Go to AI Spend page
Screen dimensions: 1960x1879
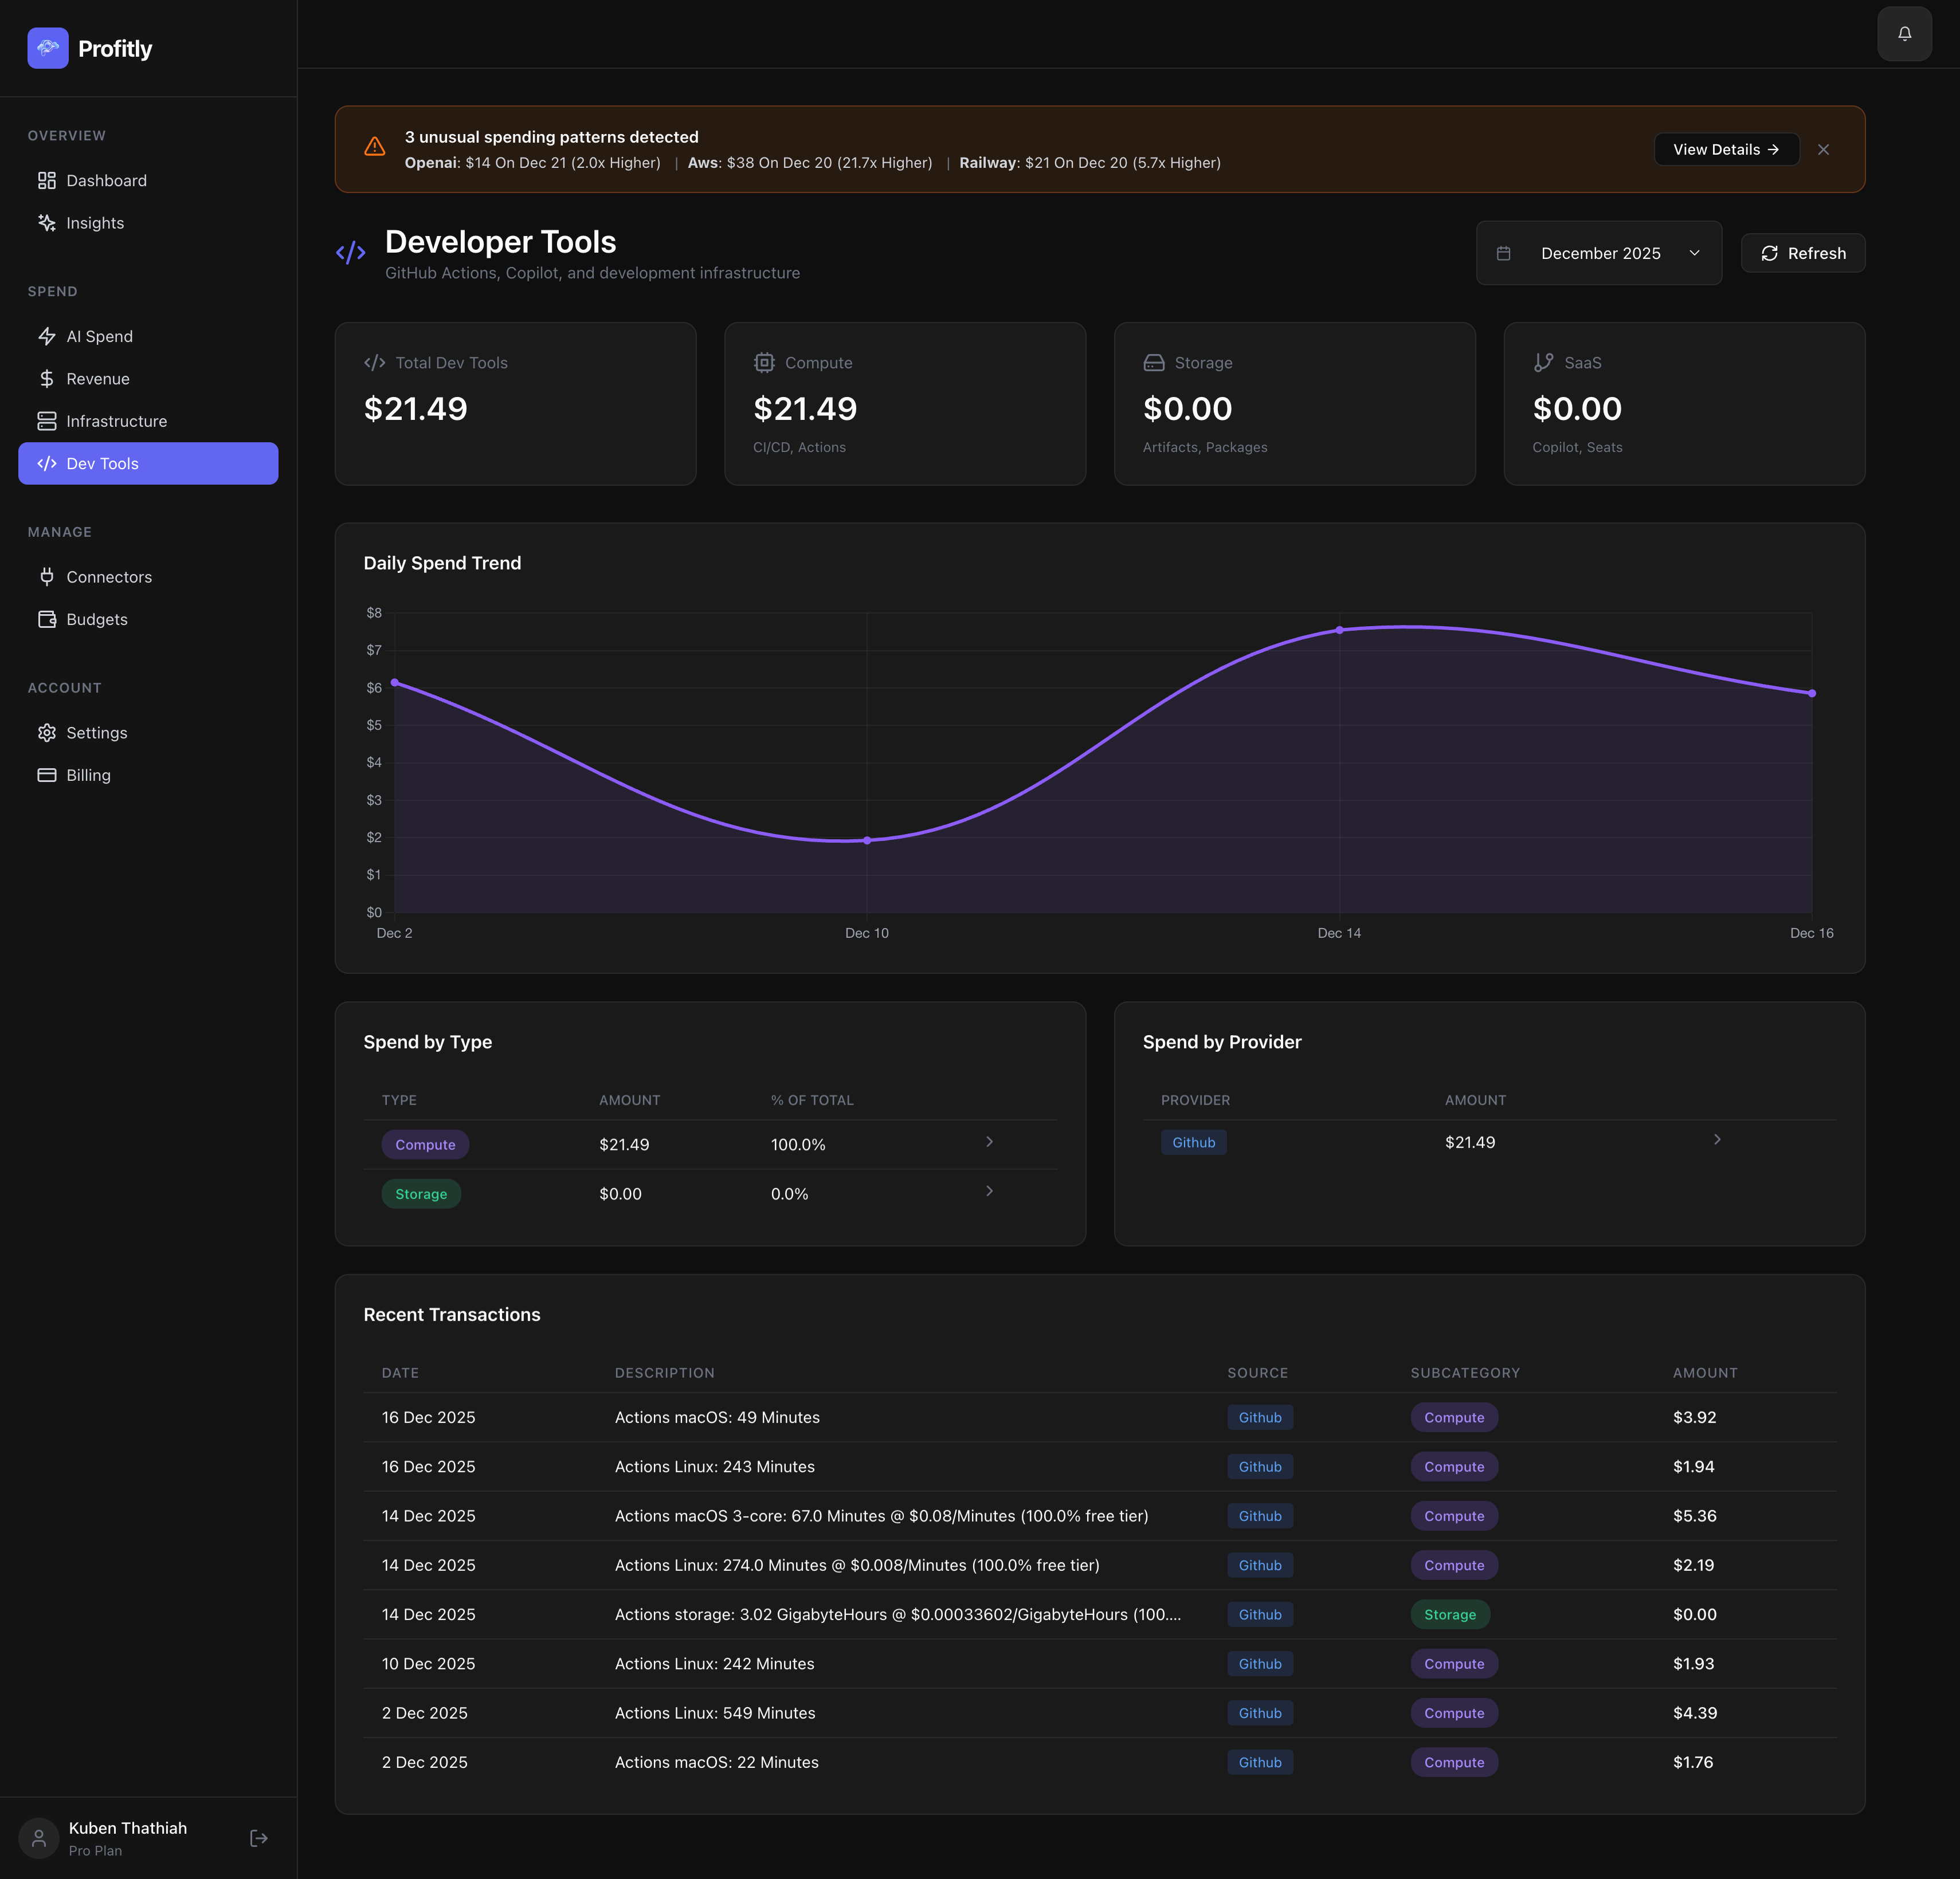click(99, 337)
